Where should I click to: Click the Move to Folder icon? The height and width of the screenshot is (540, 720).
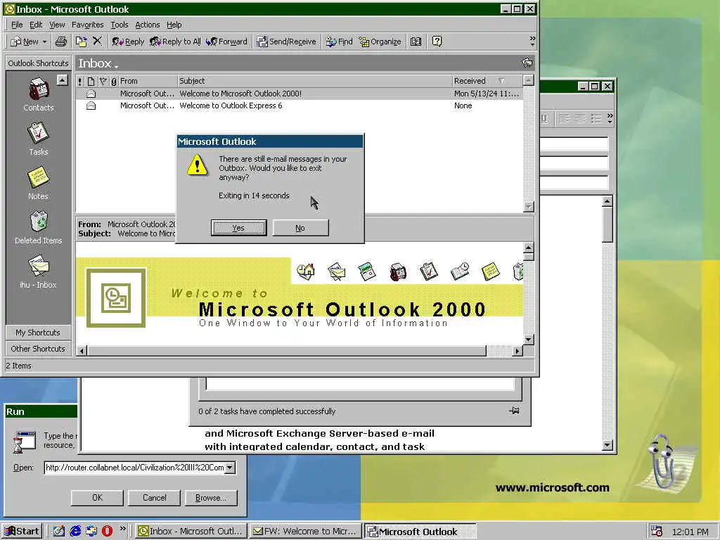(x=82, y=41)
